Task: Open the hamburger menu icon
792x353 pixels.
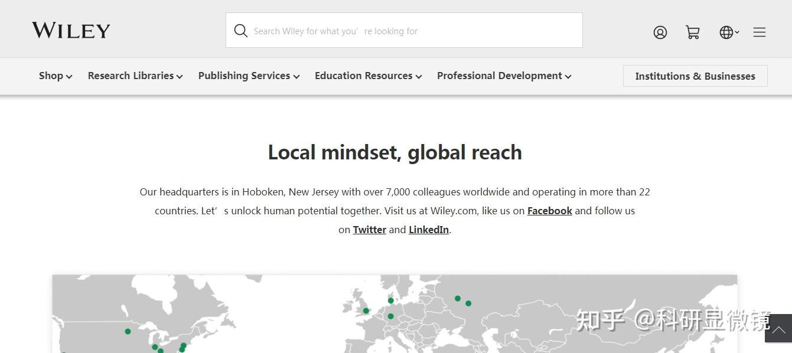Action: pyautogui.click(x=759, y=32)
